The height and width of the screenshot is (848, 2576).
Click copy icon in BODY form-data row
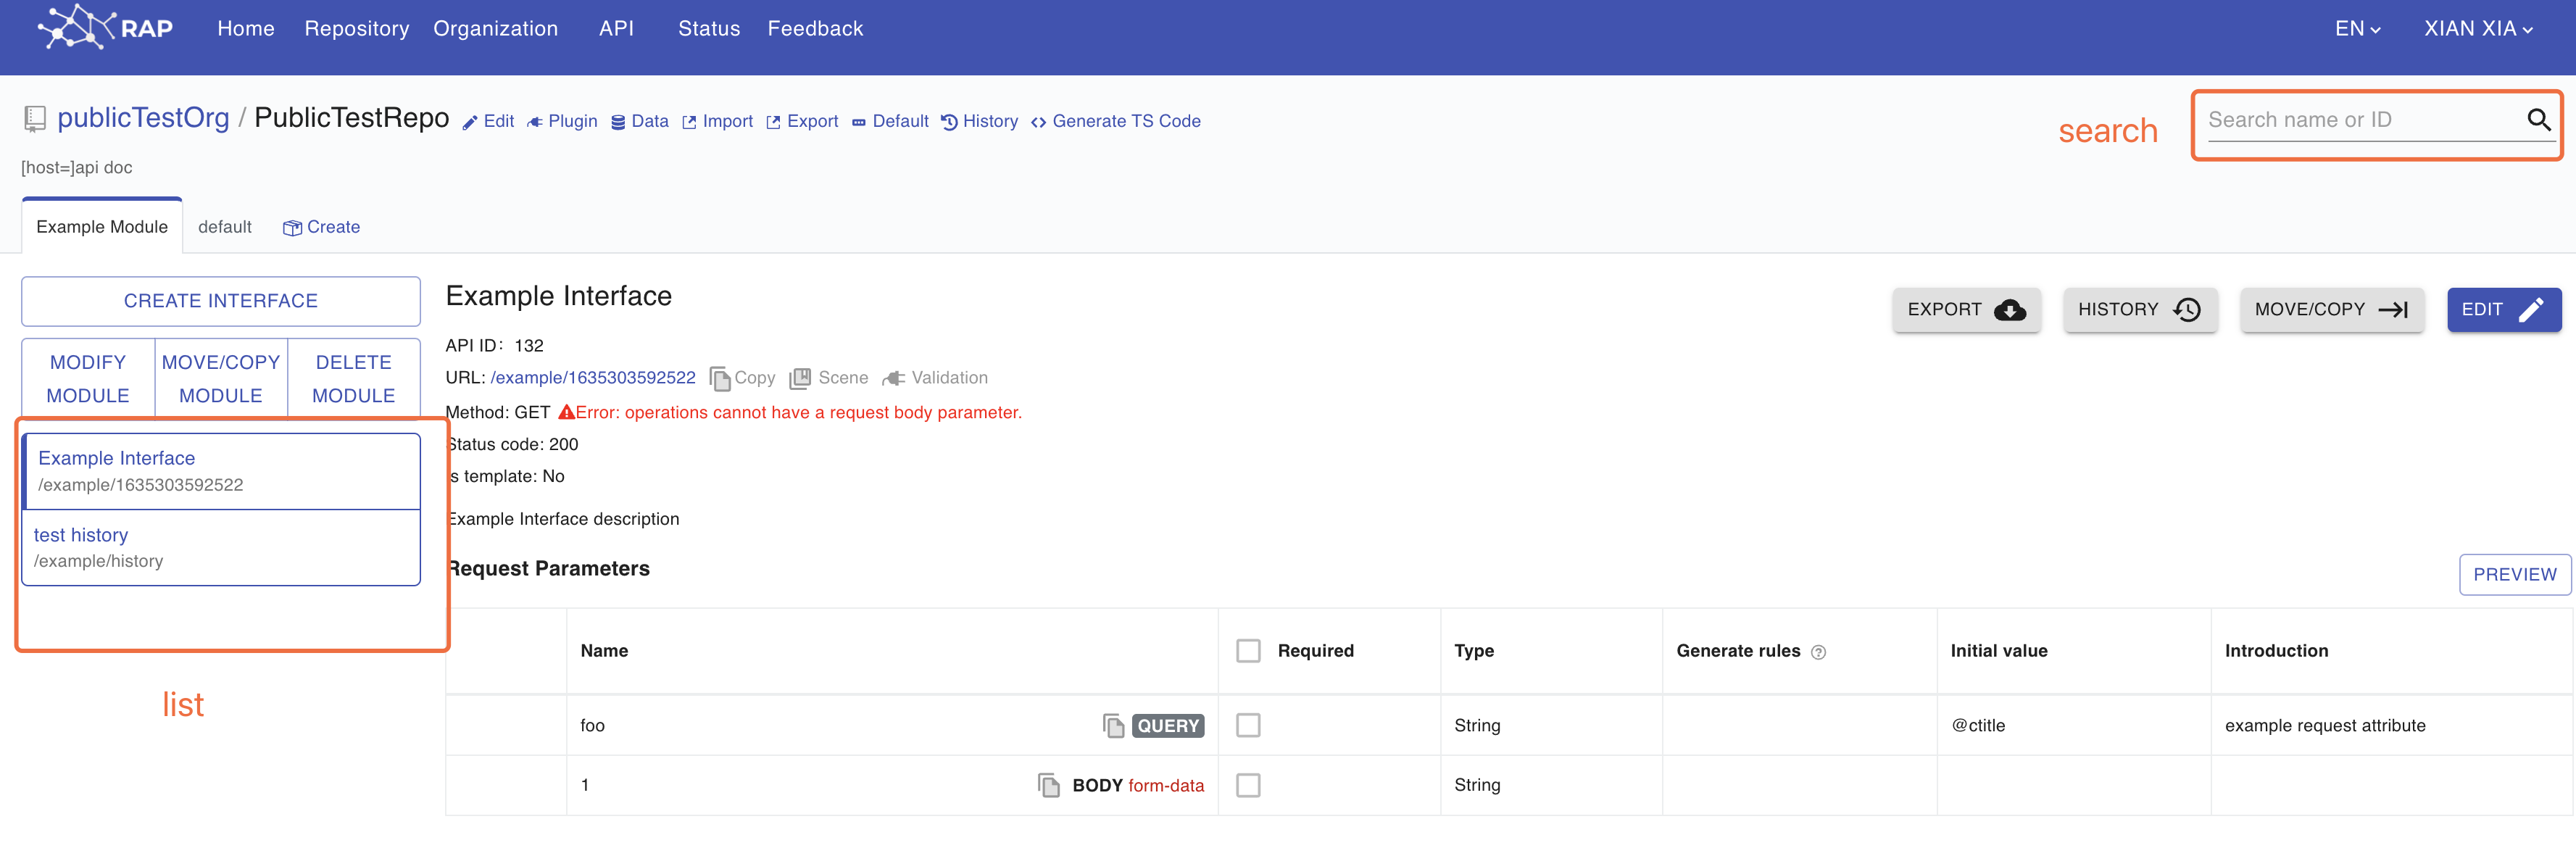[1048, 785]
